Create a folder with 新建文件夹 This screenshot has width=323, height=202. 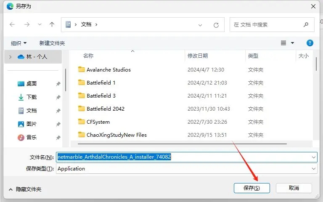click(52, 43)
